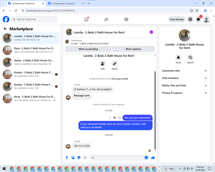Expand Chat members section

(x=184, y=78)
